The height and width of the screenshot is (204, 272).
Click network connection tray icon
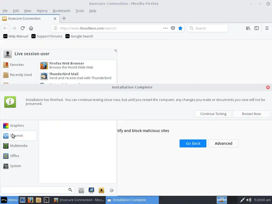242,200
